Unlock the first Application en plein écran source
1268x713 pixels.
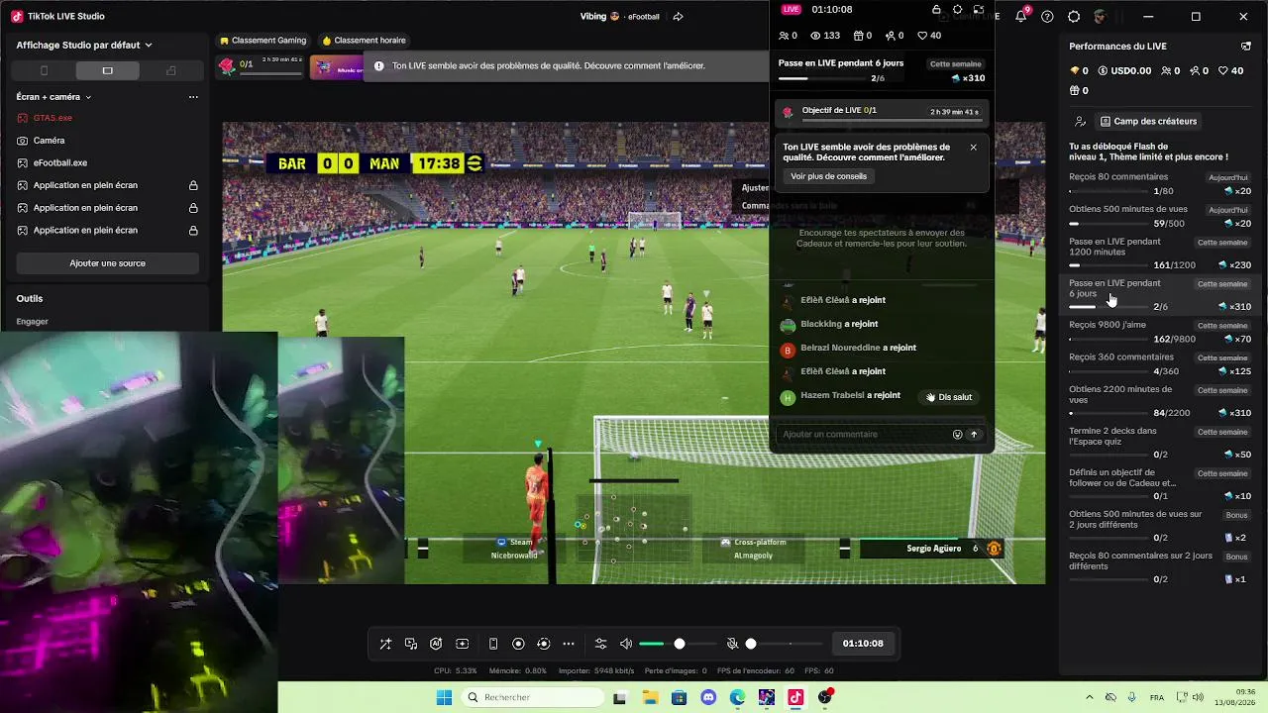(x=193, y=185)
